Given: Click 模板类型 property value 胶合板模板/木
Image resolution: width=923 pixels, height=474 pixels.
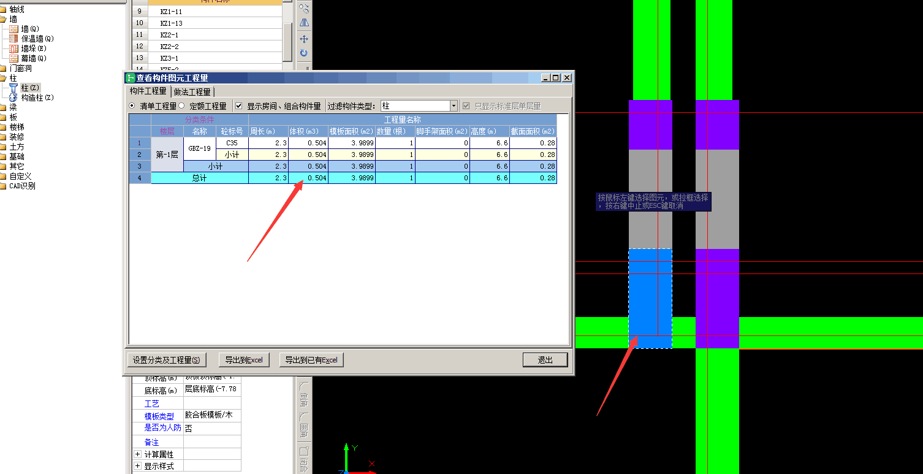Looking at the screenshot, I should pos(212,416).
